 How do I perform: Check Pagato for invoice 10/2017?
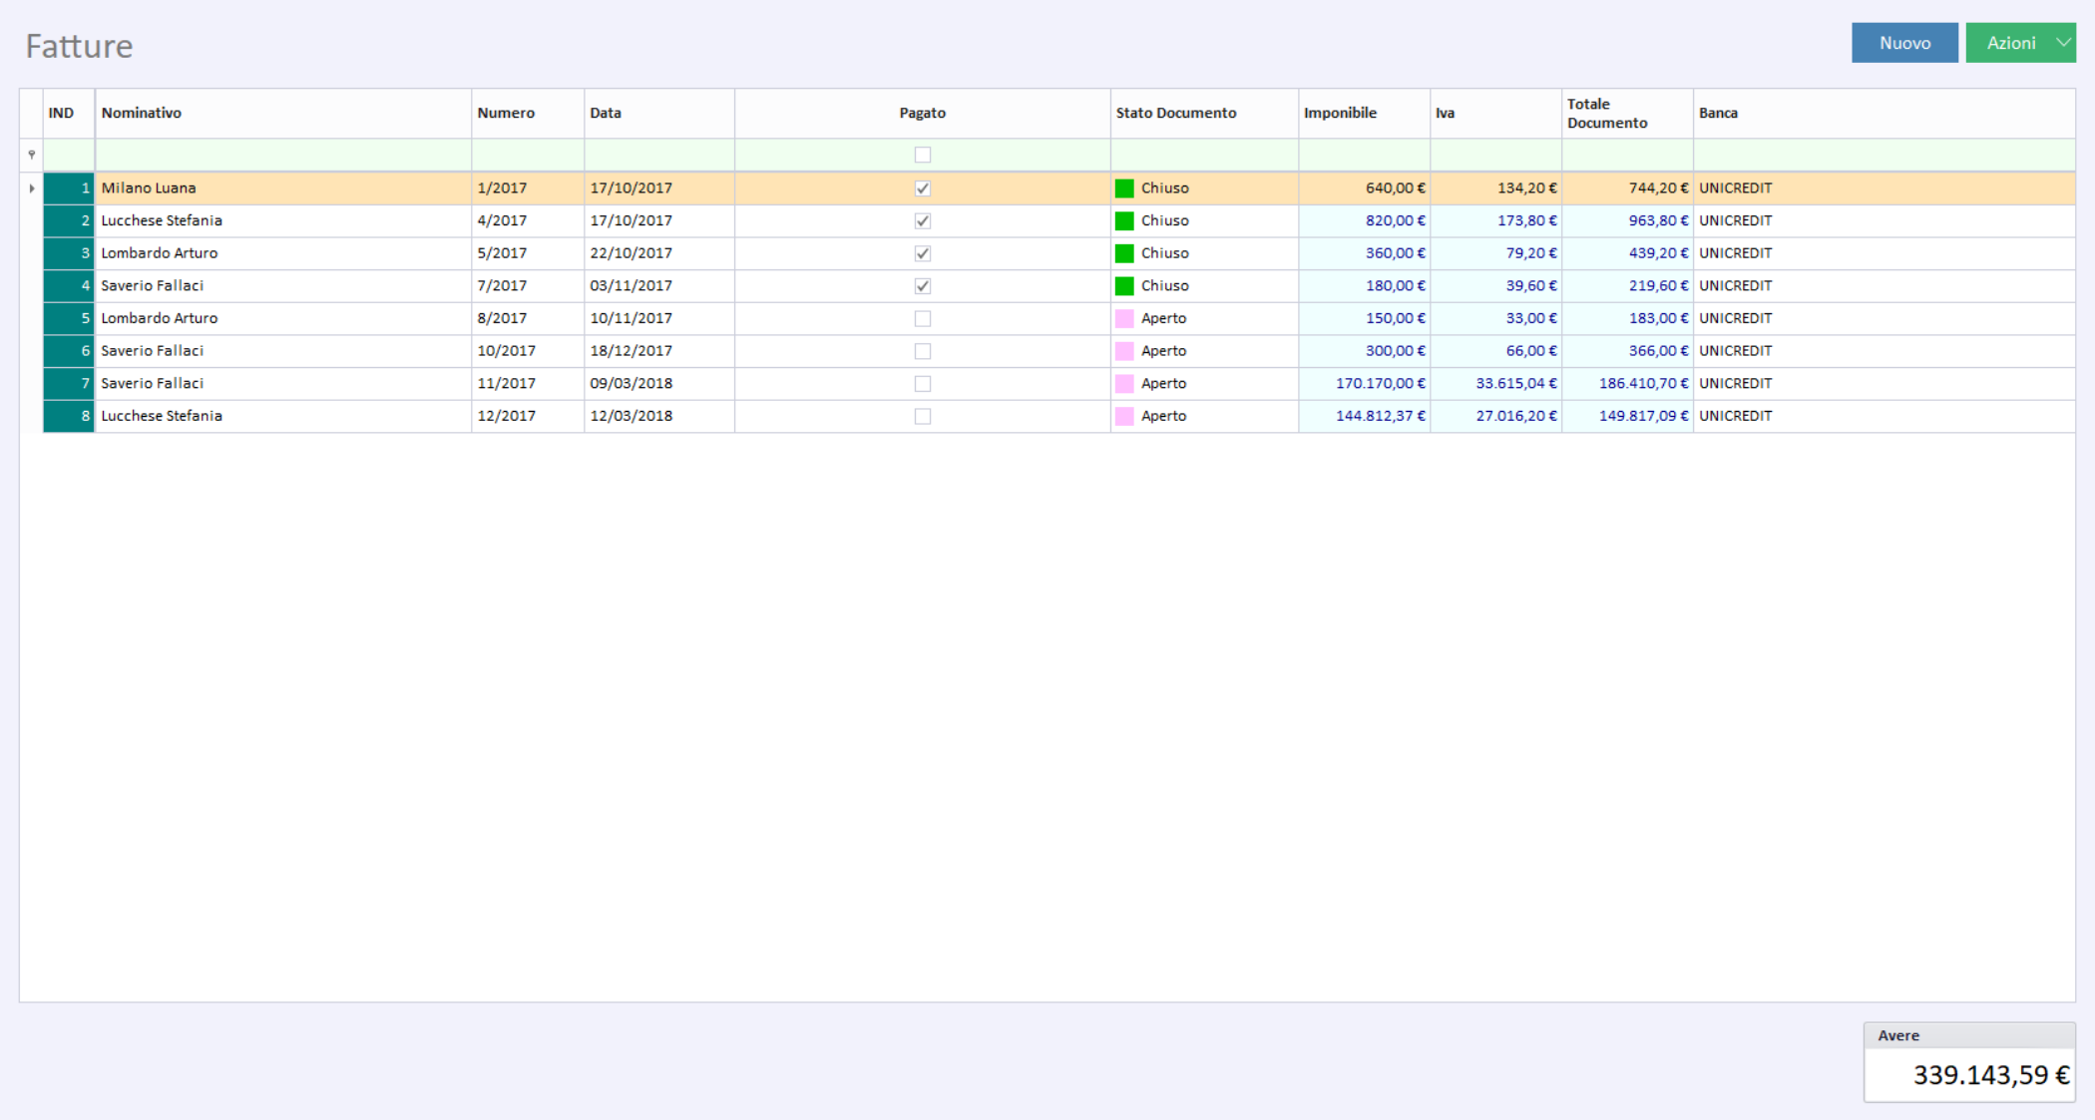[x=923, y=351]
